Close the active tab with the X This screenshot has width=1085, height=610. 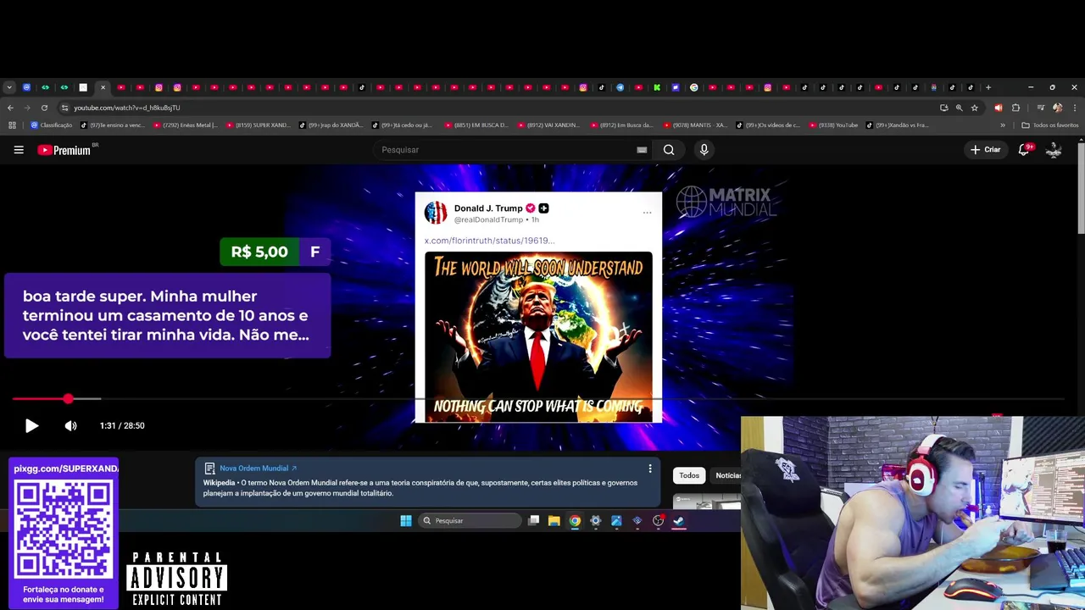tap(103, 87)
